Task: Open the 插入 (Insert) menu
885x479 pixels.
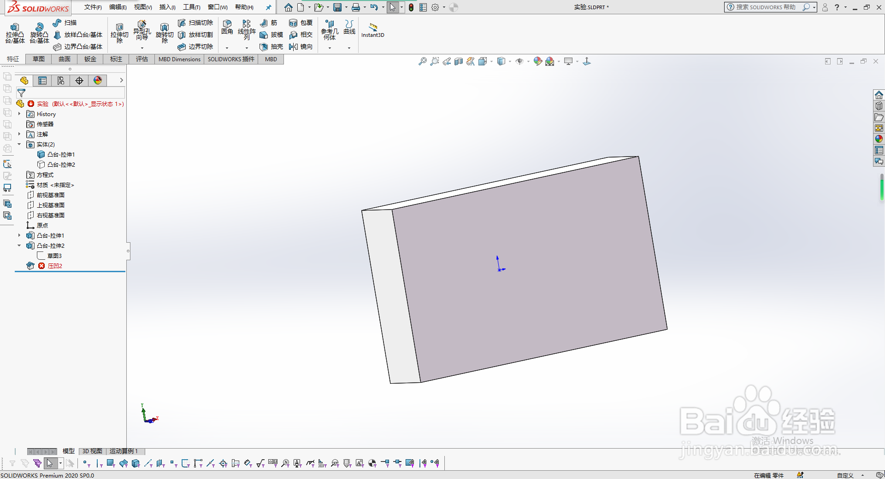Action: 166,7
